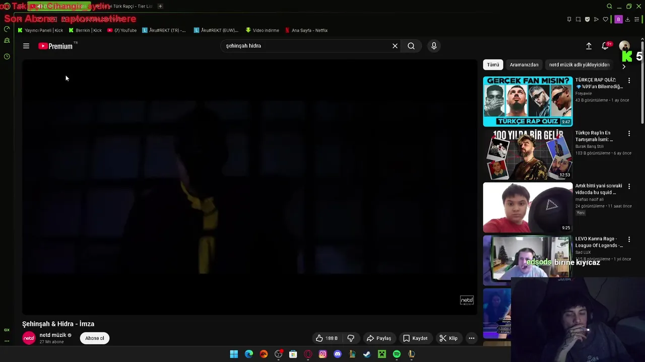The width and height of the screenshot is (645, 362).
Task: Save the video with Kaydet
Action: click(415, 338)
